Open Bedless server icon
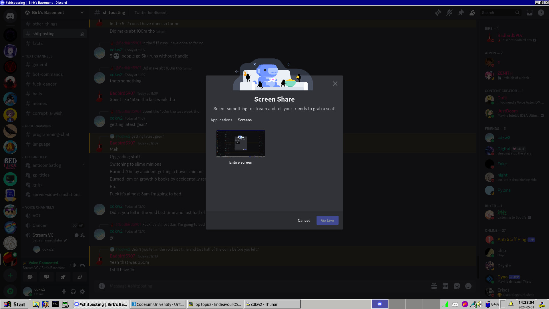This screenshot has width=549, height=309. click(10, 163)
